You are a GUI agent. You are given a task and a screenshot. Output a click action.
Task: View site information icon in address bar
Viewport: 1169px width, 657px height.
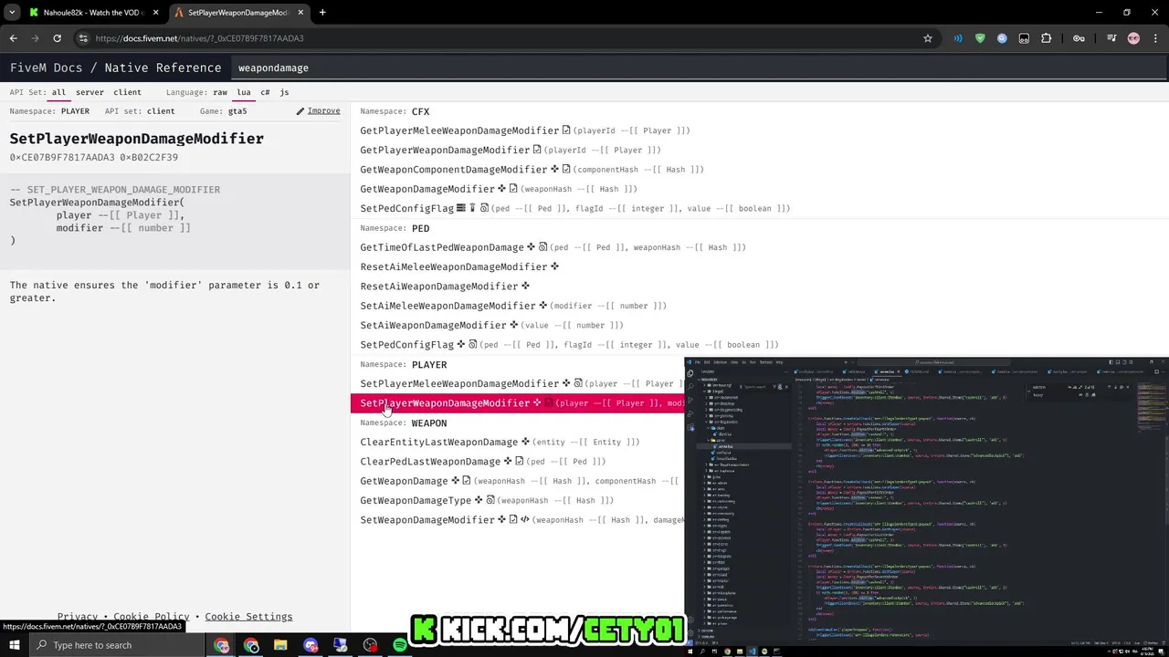[83, 38]
